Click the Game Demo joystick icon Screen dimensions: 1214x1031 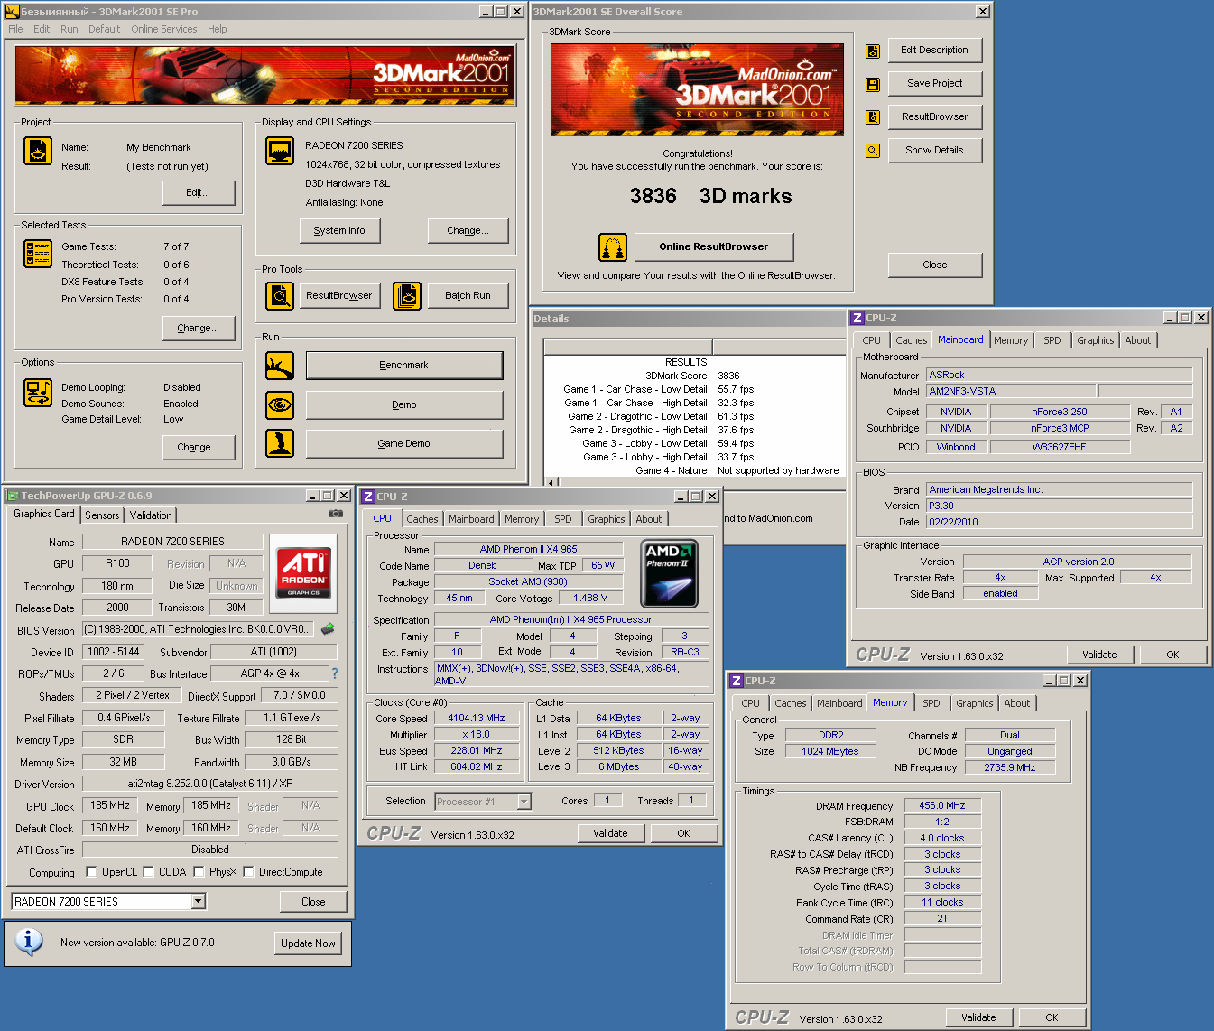pos(280,443)
